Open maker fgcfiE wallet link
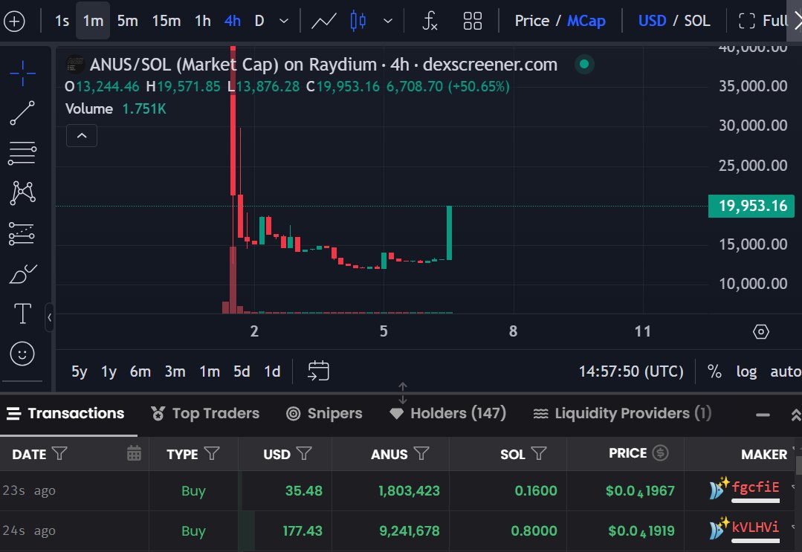The image size is (802, 552). tap(755, 487)
